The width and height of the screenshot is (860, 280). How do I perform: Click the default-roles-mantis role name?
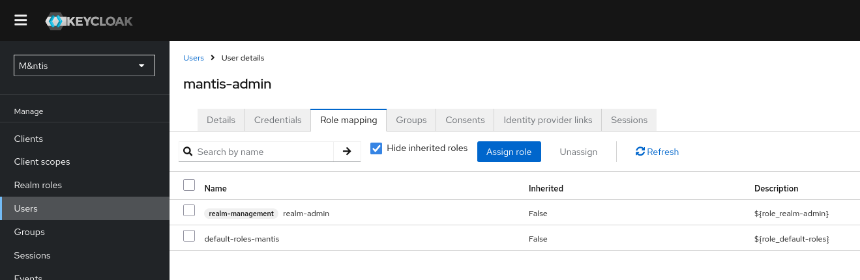[242, 239]
